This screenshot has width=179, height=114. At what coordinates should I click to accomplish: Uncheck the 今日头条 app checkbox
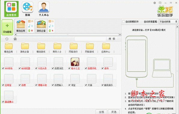pyautogui.click(x=36, y=68)
